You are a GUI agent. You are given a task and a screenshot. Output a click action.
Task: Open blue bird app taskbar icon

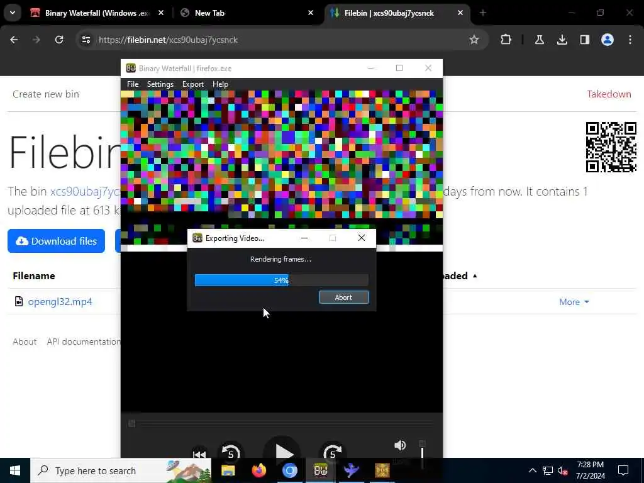tap(351, 470)
